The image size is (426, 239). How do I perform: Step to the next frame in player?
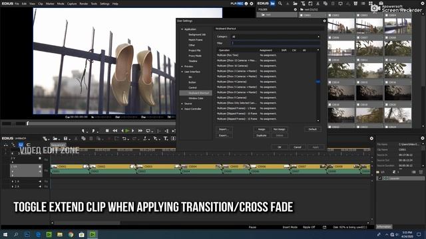[x=133, y=131]
